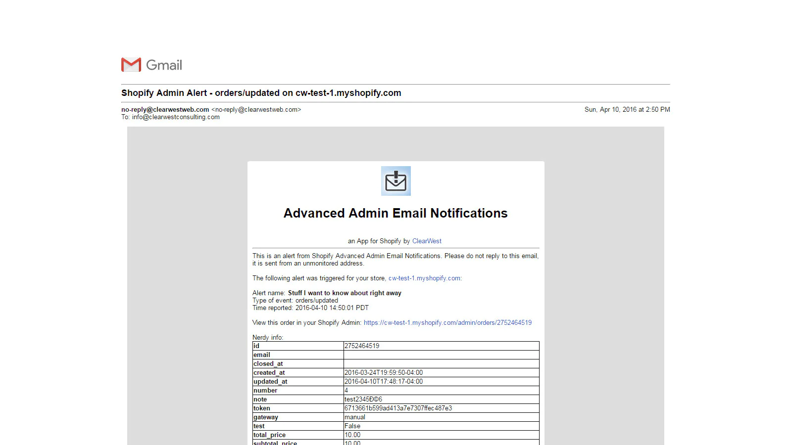Click created_at value 2016-03-24T19:59:50-04:00
Viewport: 792px width, 445px height.
pyautogui.click(x=384, y=373)
